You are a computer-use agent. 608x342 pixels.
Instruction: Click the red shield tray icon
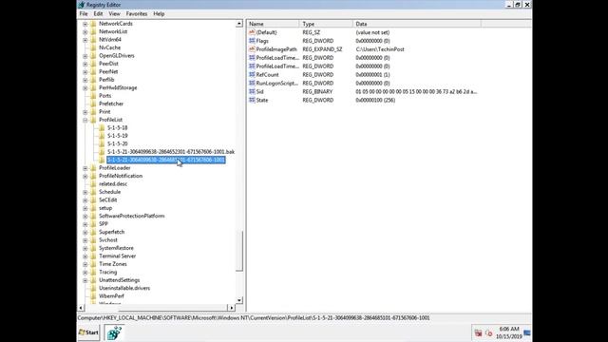pos(478,333)
